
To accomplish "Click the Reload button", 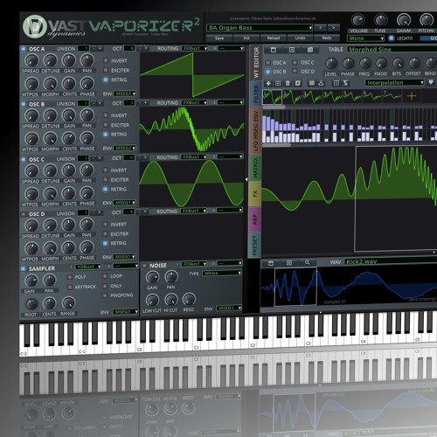I will pyautogui.click(x=273, y=38).
